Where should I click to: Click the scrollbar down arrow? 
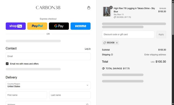coord(173,104)
